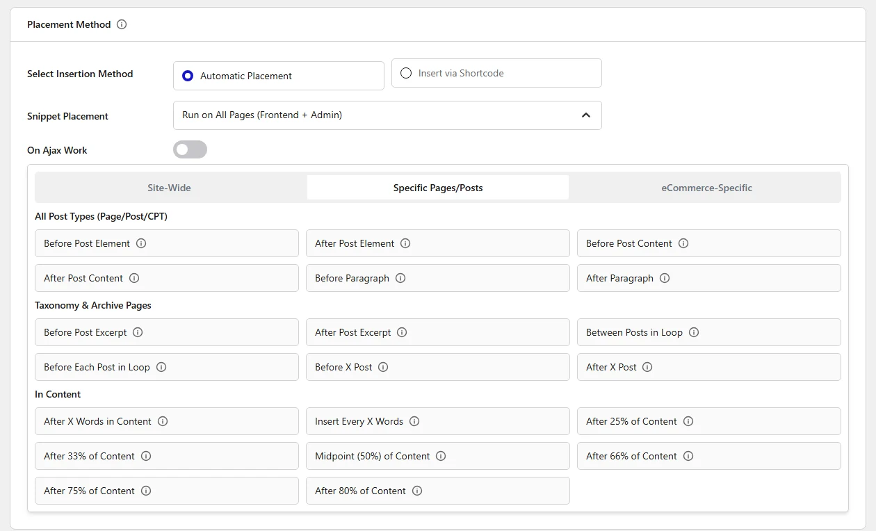Toggle the On Ajax Work switch
The width and height of the screenshot is (876, 531).
coord(190,149)
